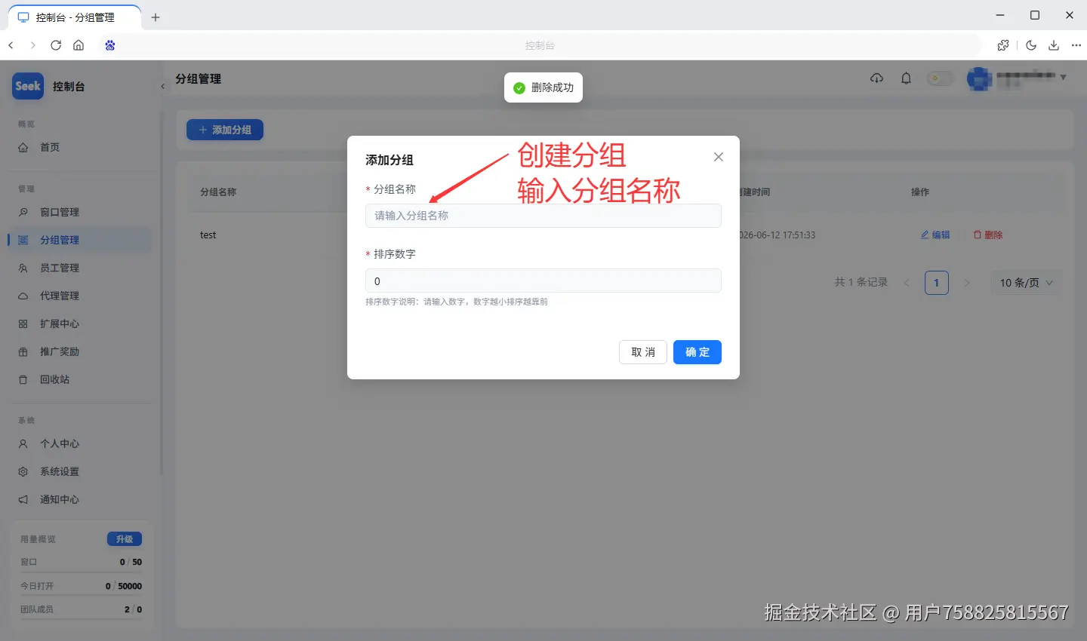1087x641 pixels.
Task: Open a new browser tab with plus
Action: click(156, 17)
